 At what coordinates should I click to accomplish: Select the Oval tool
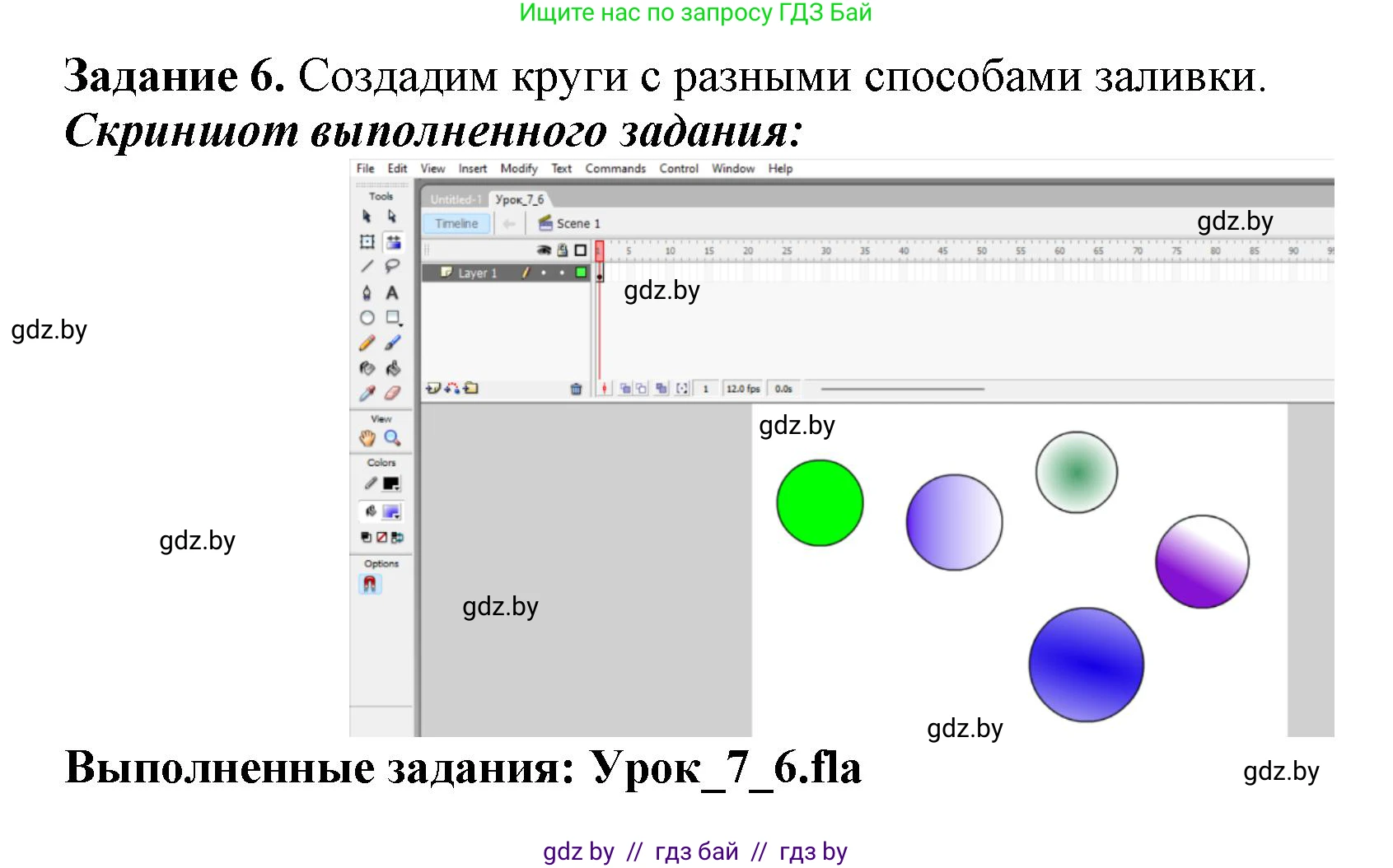click(367, 317)
